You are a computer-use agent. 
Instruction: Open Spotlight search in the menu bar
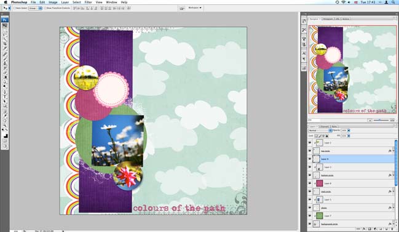[393, 2]
